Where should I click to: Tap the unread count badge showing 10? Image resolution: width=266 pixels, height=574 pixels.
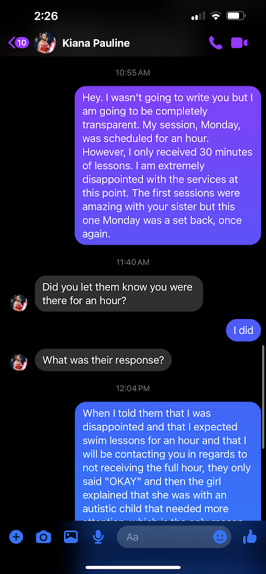click(22, 43)
